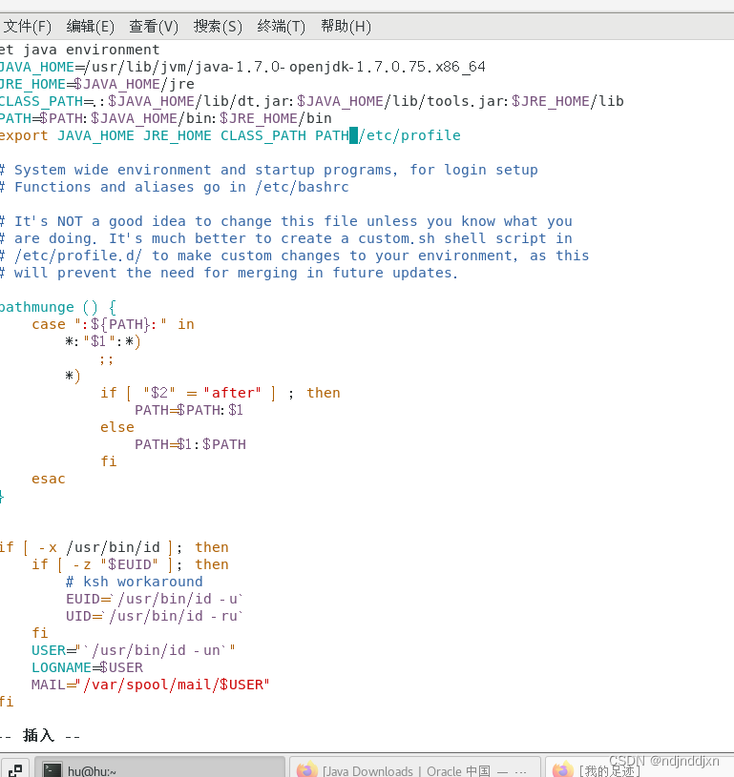Click the 'are doing. It's much better' line
This screenshot has width=734, height=777.
click(285, 238)
